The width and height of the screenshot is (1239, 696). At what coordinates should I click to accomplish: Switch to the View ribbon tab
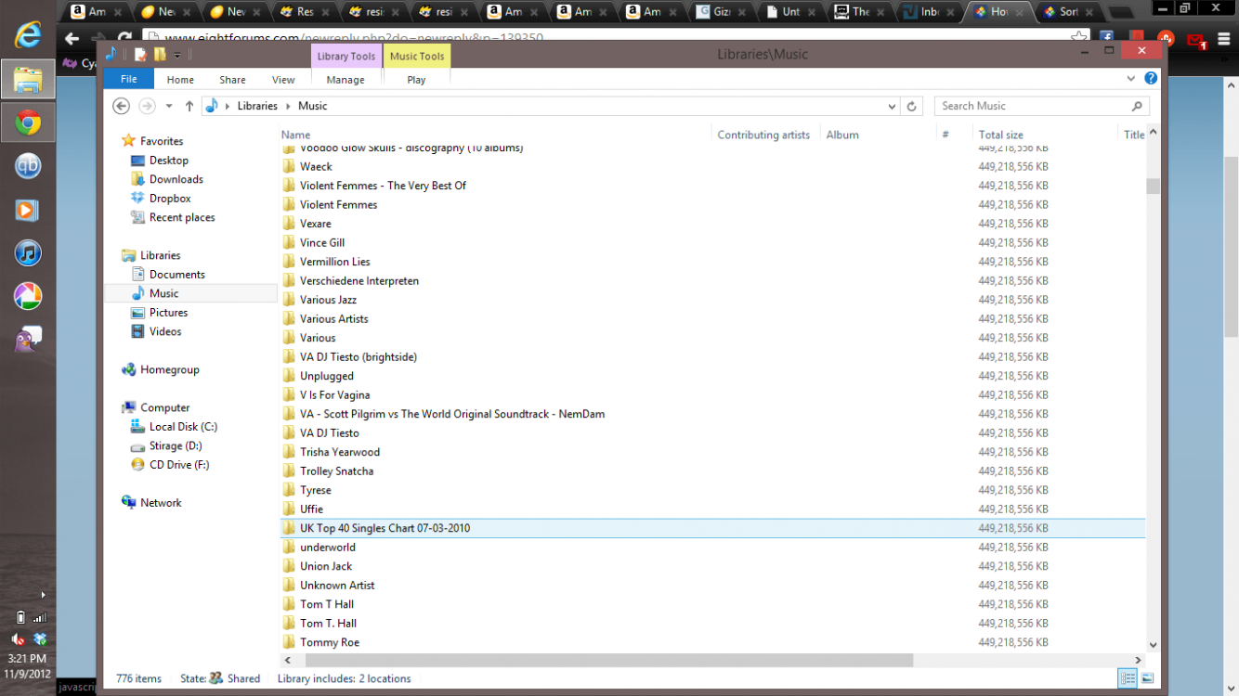point(282,80)
